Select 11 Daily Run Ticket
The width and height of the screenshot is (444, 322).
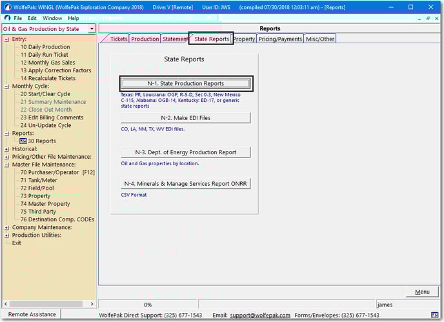[x=44, y=55]
